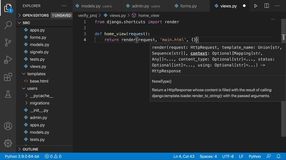Screen dimensions: 286x160
Task: Open the Extensions view
Action: (8, 77)
